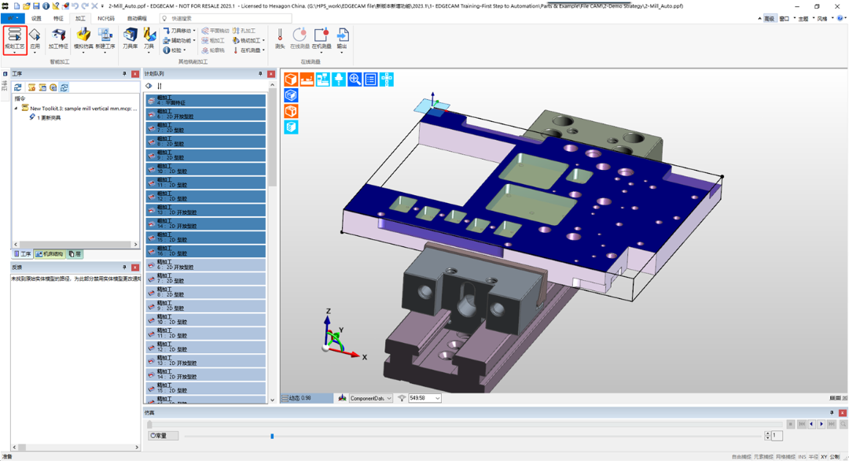Switch to the 设置 ribbon tab

pyautogui.click(x=36, y=18)
